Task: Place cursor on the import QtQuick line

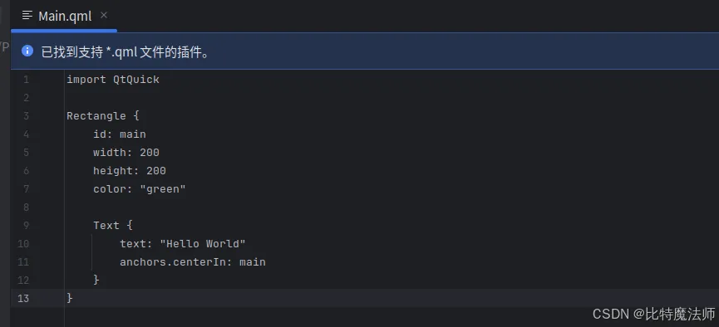Action: tap(113, 80)
